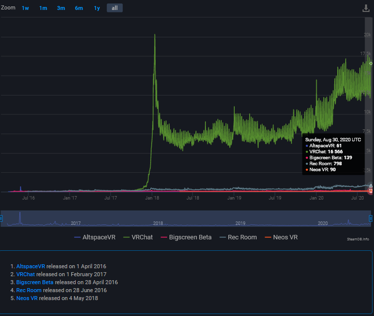Image resolution: width=374 pixels, height=316 pixels.
Task: Click the 10k y-axis label
Action: pos(368,111)
